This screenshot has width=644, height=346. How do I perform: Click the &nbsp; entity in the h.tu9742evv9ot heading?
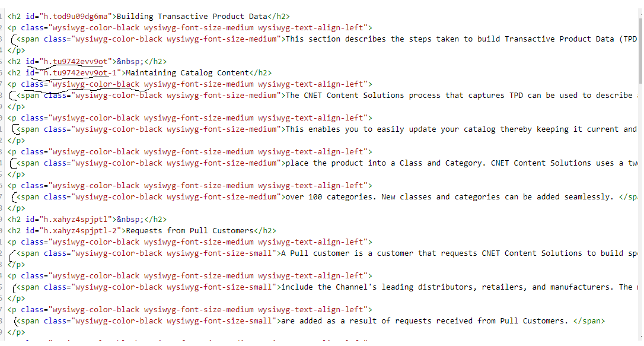point(130,62)
